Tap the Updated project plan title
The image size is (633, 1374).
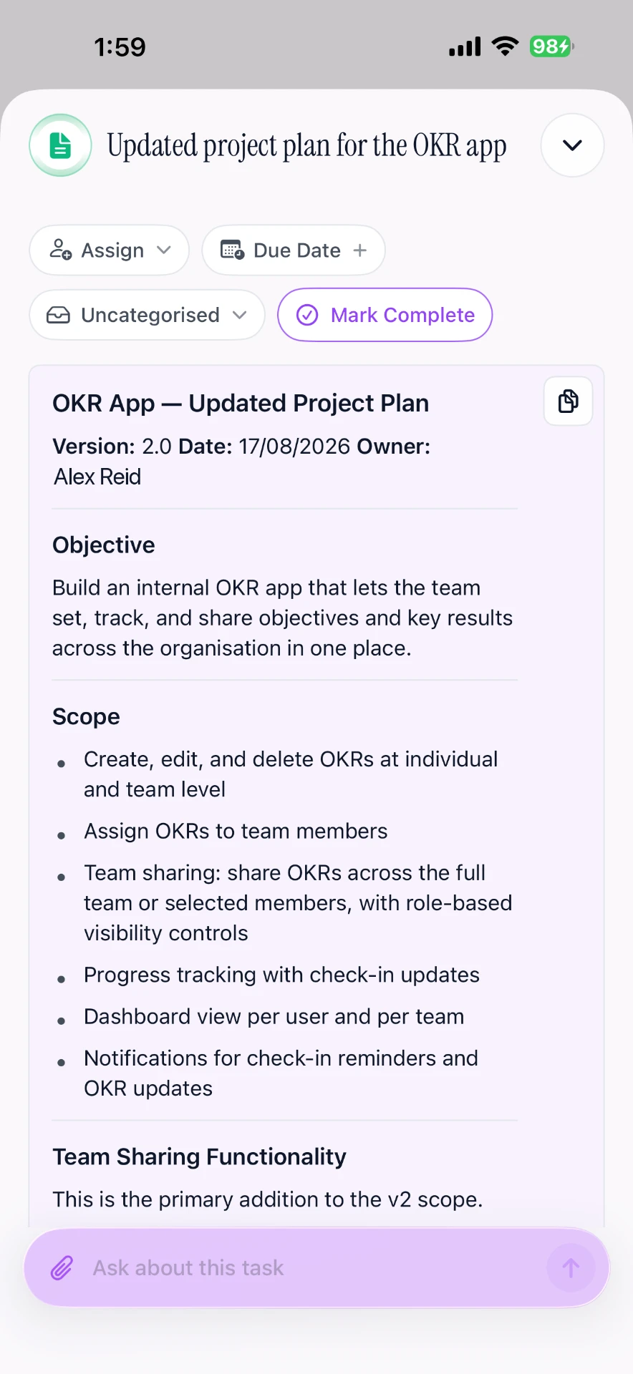click(x=306, y=145)
